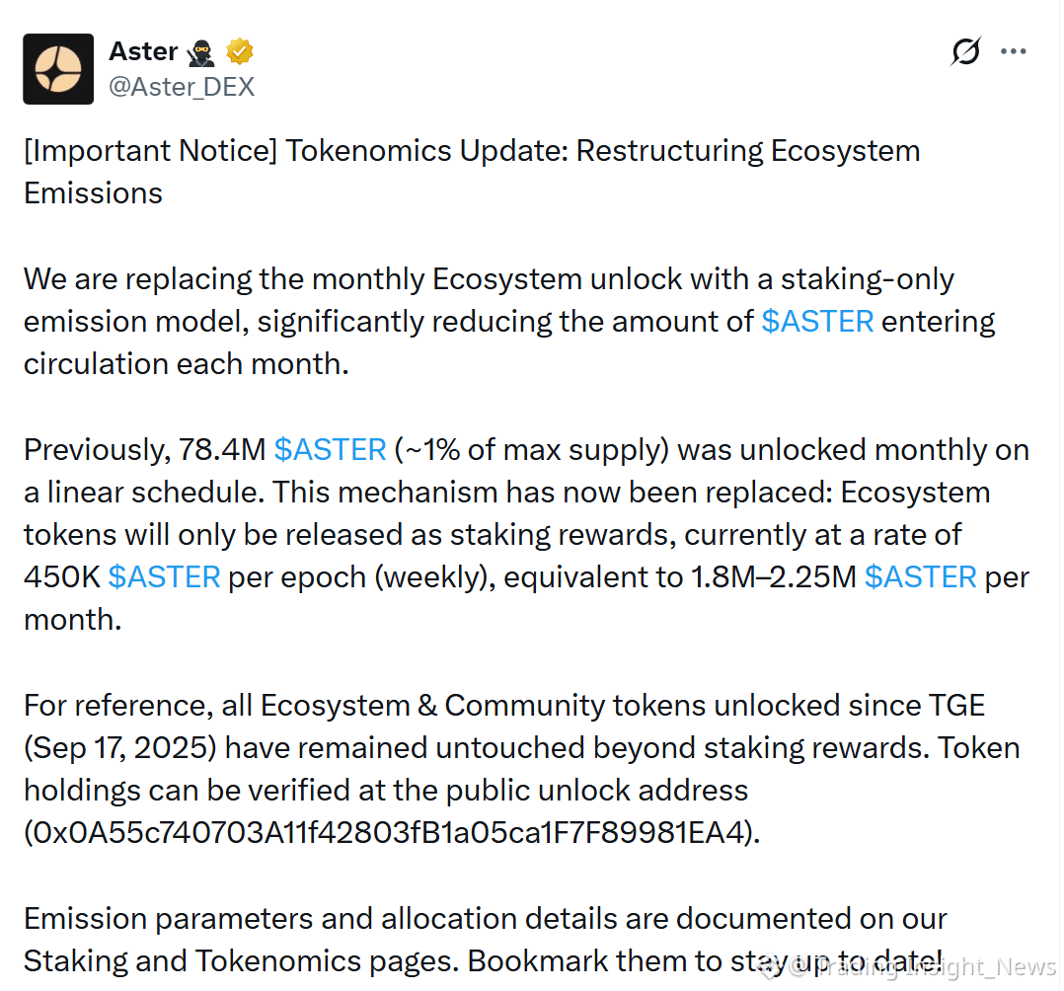Image resolution: width=1064 pixels, height=991 pixels.
Task: Click $ASTER cashtag after "450K"
Action: (164, 577)
